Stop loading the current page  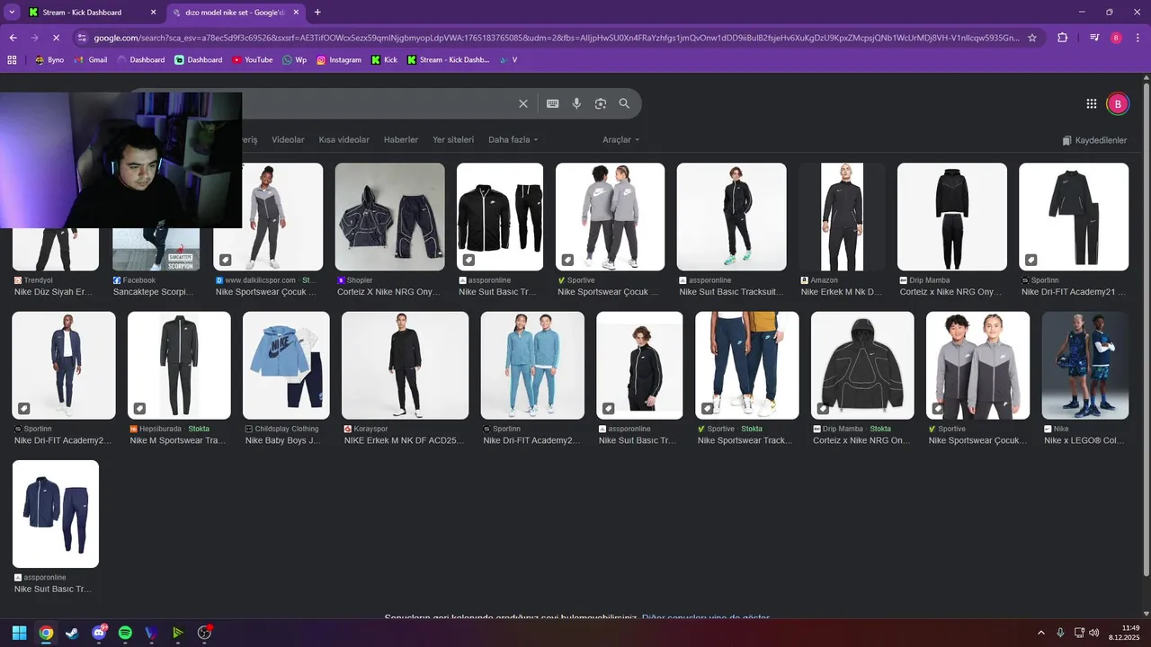click(56, 38)
